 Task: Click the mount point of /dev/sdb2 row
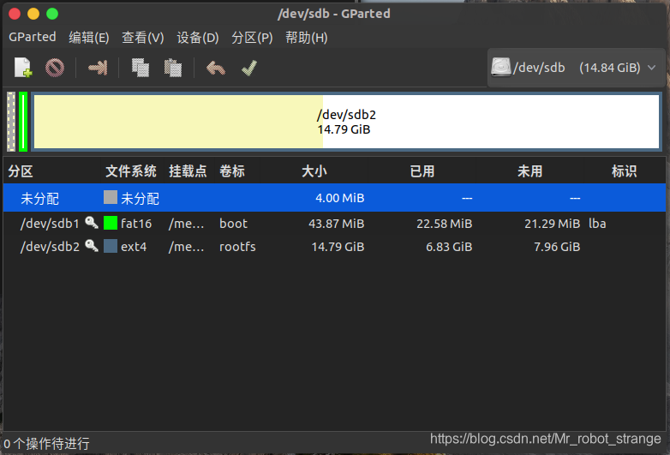186,247
